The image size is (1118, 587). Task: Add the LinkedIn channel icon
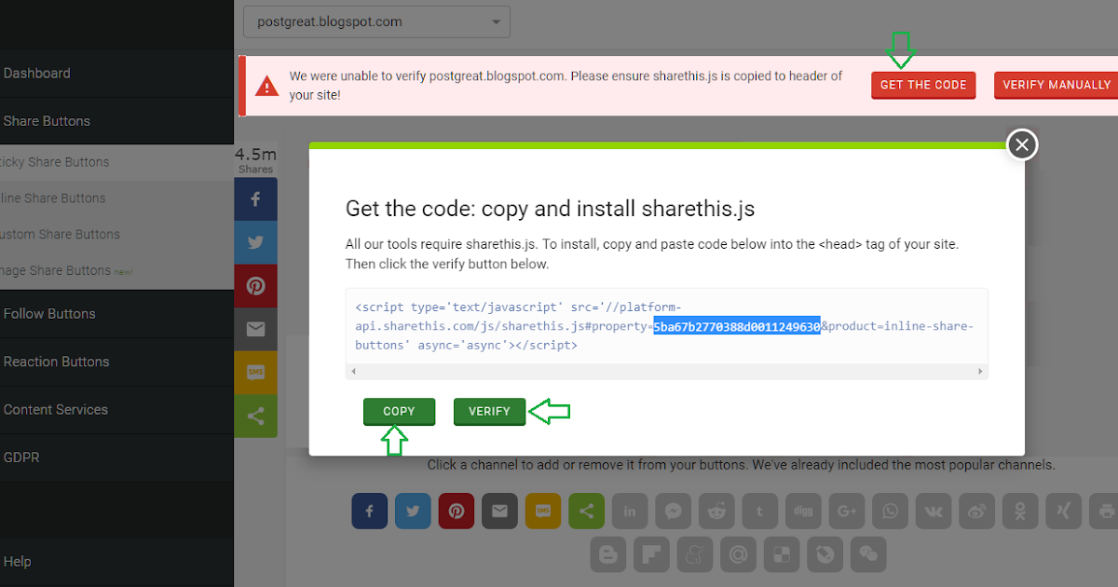click(630, 512)
